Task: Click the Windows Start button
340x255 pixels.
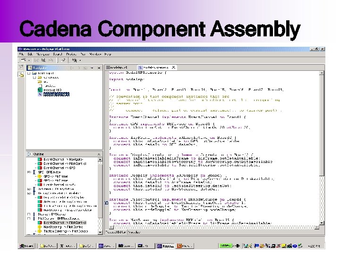Action: [26, 246]
